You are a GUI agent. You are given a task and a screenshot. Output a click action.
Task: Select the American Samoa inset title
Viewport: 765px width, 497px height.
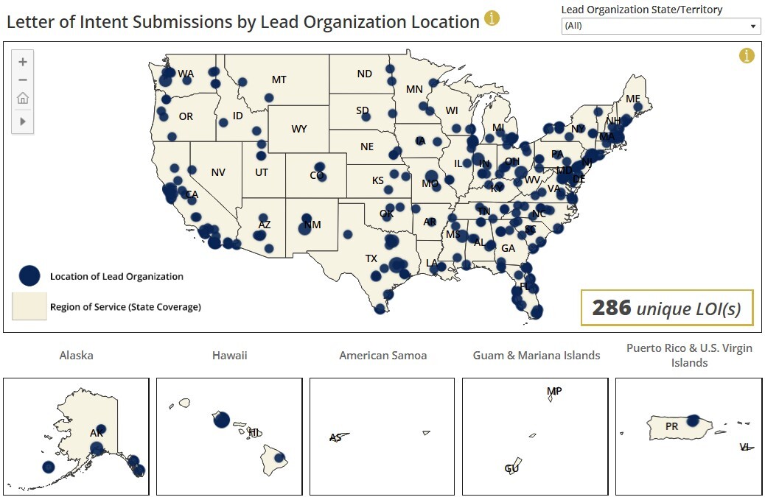pyautogui.click(x=382, y=356)
